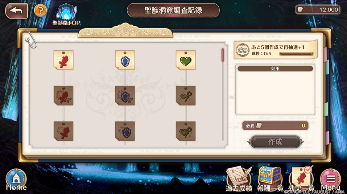This screenshot has width=347, height=194.
Task: Open 過去成績 past results
Action: point(239,179)
